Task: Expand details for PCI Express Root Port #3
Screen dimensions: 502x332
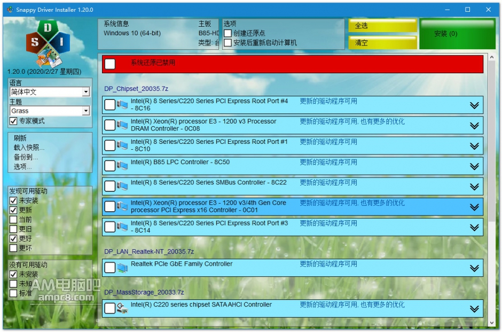Action: pyautogui.click(x=474, y=227)
